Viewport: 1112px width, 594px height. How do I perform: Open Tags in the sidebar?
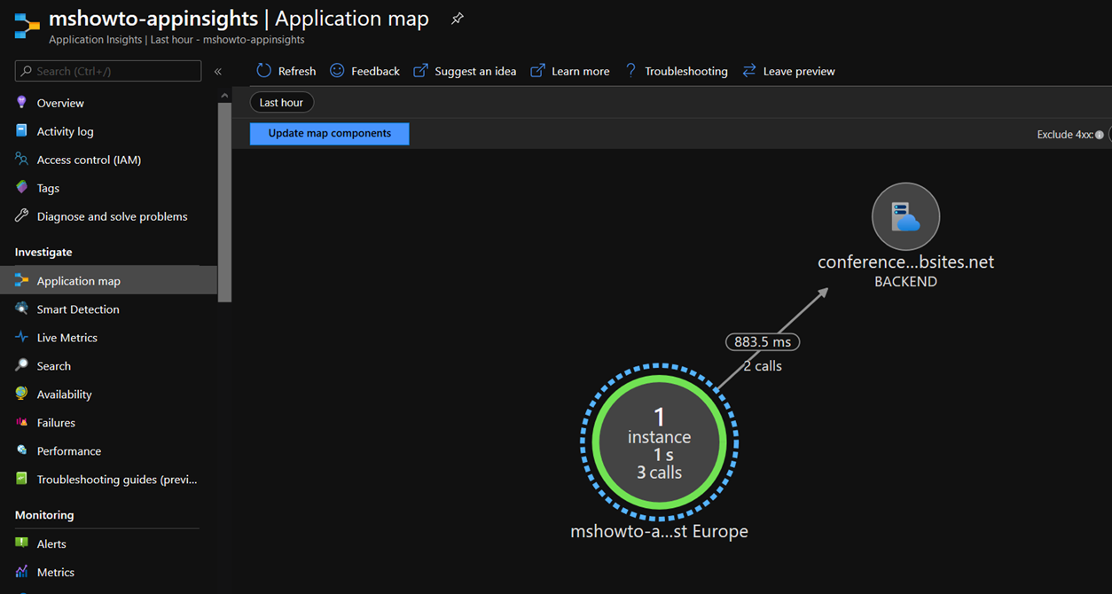[48, 188]
